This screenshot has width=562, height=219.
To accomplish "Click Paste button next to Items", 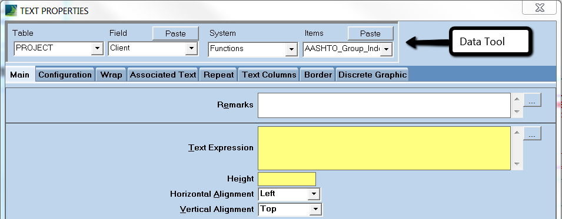I will click(x=370, y=33).
